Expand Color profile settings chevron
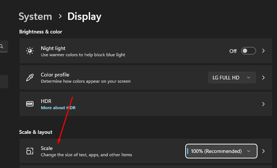277x168 pixels. 263,78
